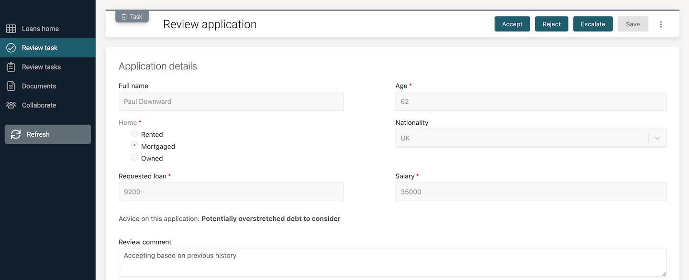Click the Documents page icon in sidebar
This screenshot has width=689, height=280.
11,86
